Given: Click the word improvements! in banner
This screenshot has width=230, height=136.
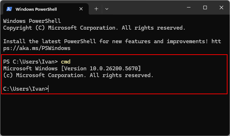Looking at the screenshot, I should pyautogui.click(x=187, y=41).
